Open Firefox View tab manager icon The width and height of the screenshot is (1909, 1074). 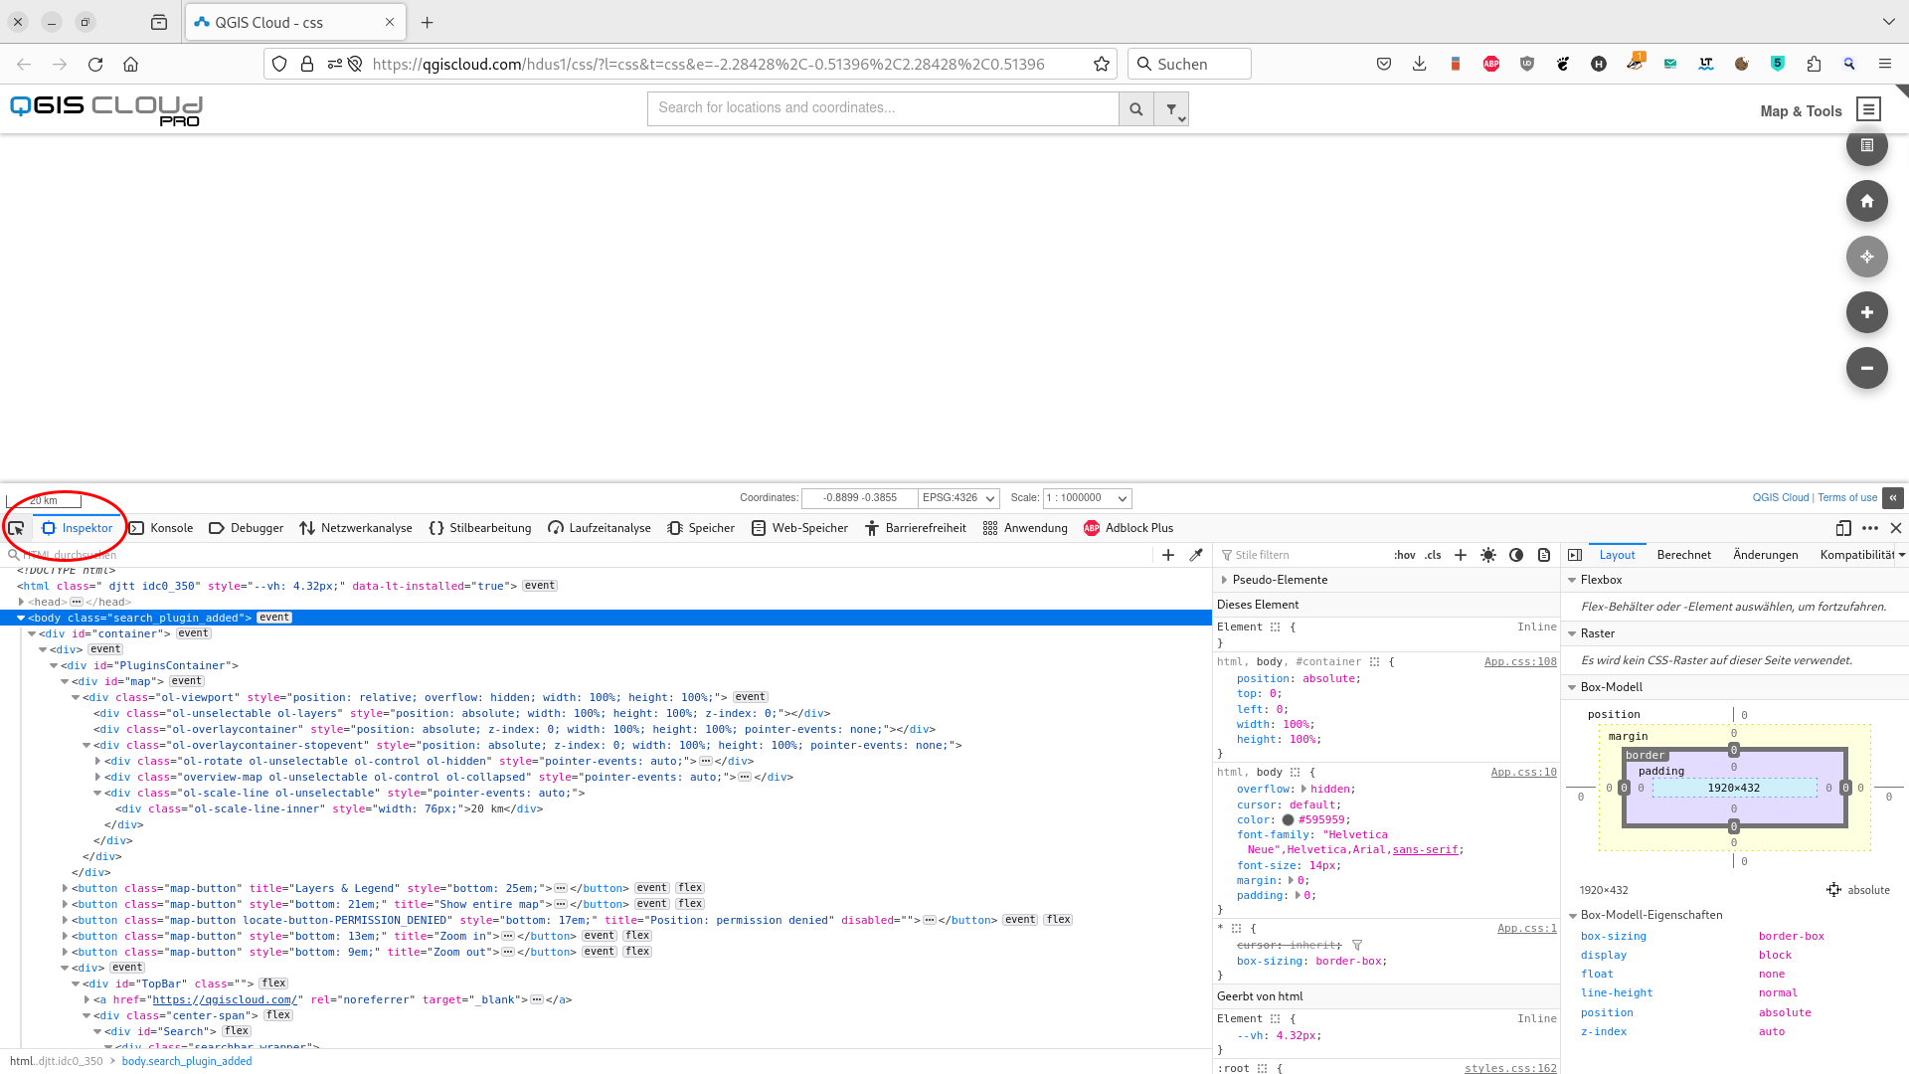pyautogui.click(x=159, y=22)
